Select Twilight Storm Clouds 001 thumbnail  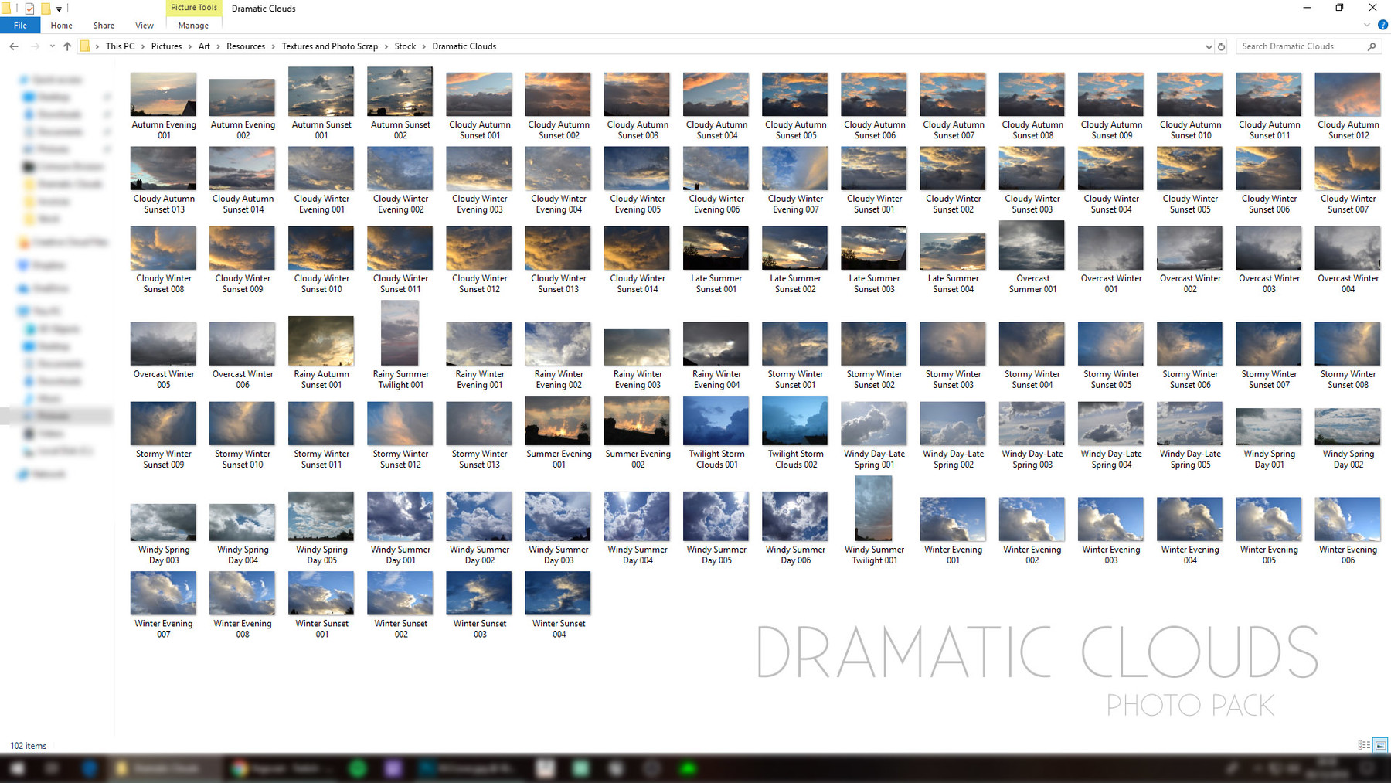tap(716, 420)
